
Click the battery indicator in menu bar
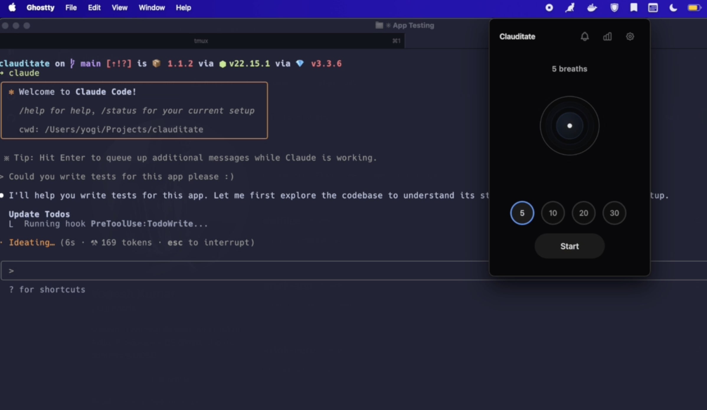pos(694,7)
